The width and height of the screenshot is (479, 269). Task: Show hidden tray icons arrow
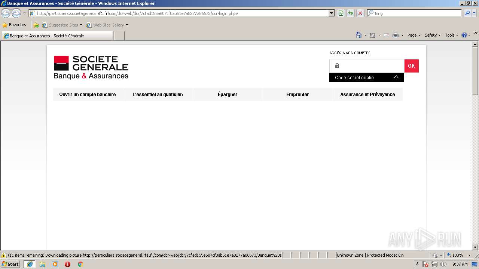(417, 264)
